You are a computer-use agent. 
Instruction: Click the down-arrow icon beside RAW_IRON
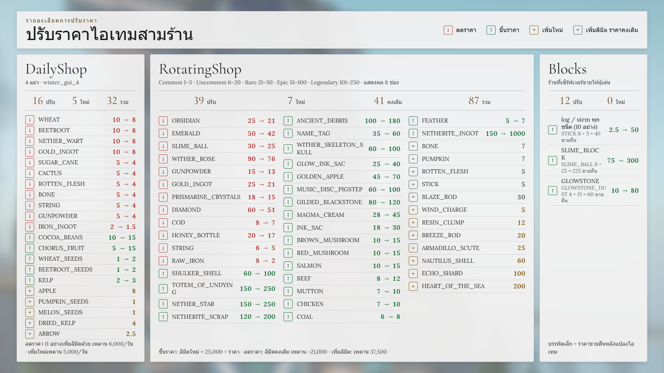[163, 261]
